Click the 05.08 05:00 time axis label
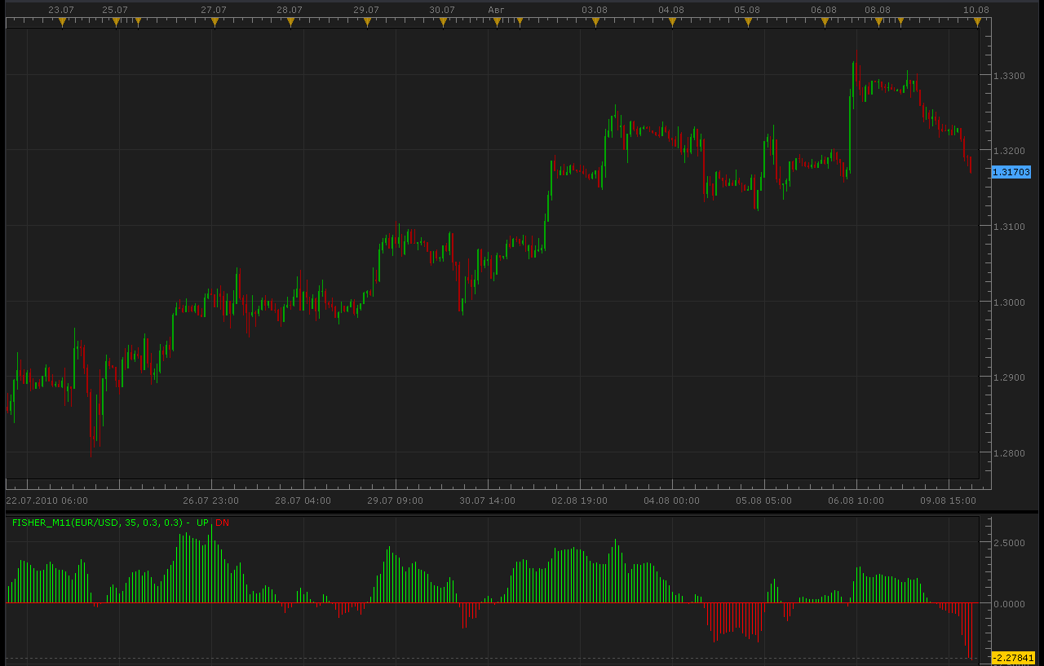 764,501
